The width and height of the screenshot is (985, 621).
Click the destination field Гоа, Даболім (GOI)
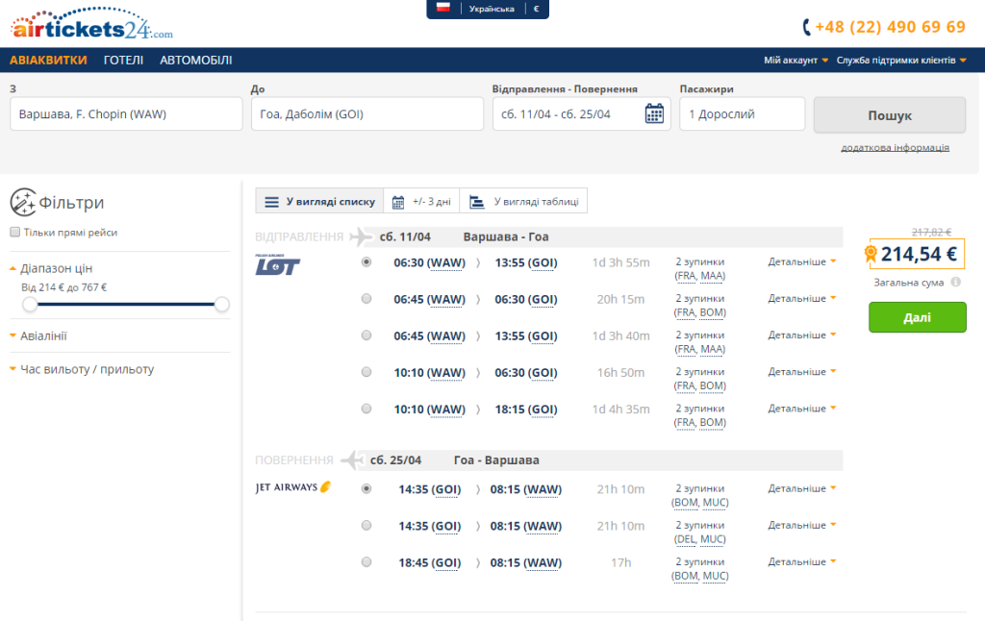[367, 113]
